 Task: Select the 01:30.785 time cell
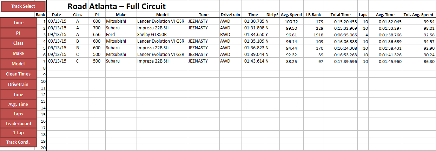pyautogui.click(x=253, y=21)
